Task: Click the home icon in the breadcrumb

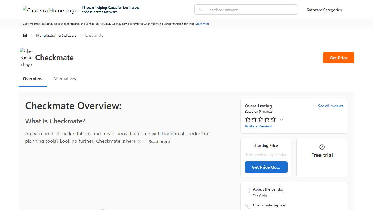Action: (25, 35)
